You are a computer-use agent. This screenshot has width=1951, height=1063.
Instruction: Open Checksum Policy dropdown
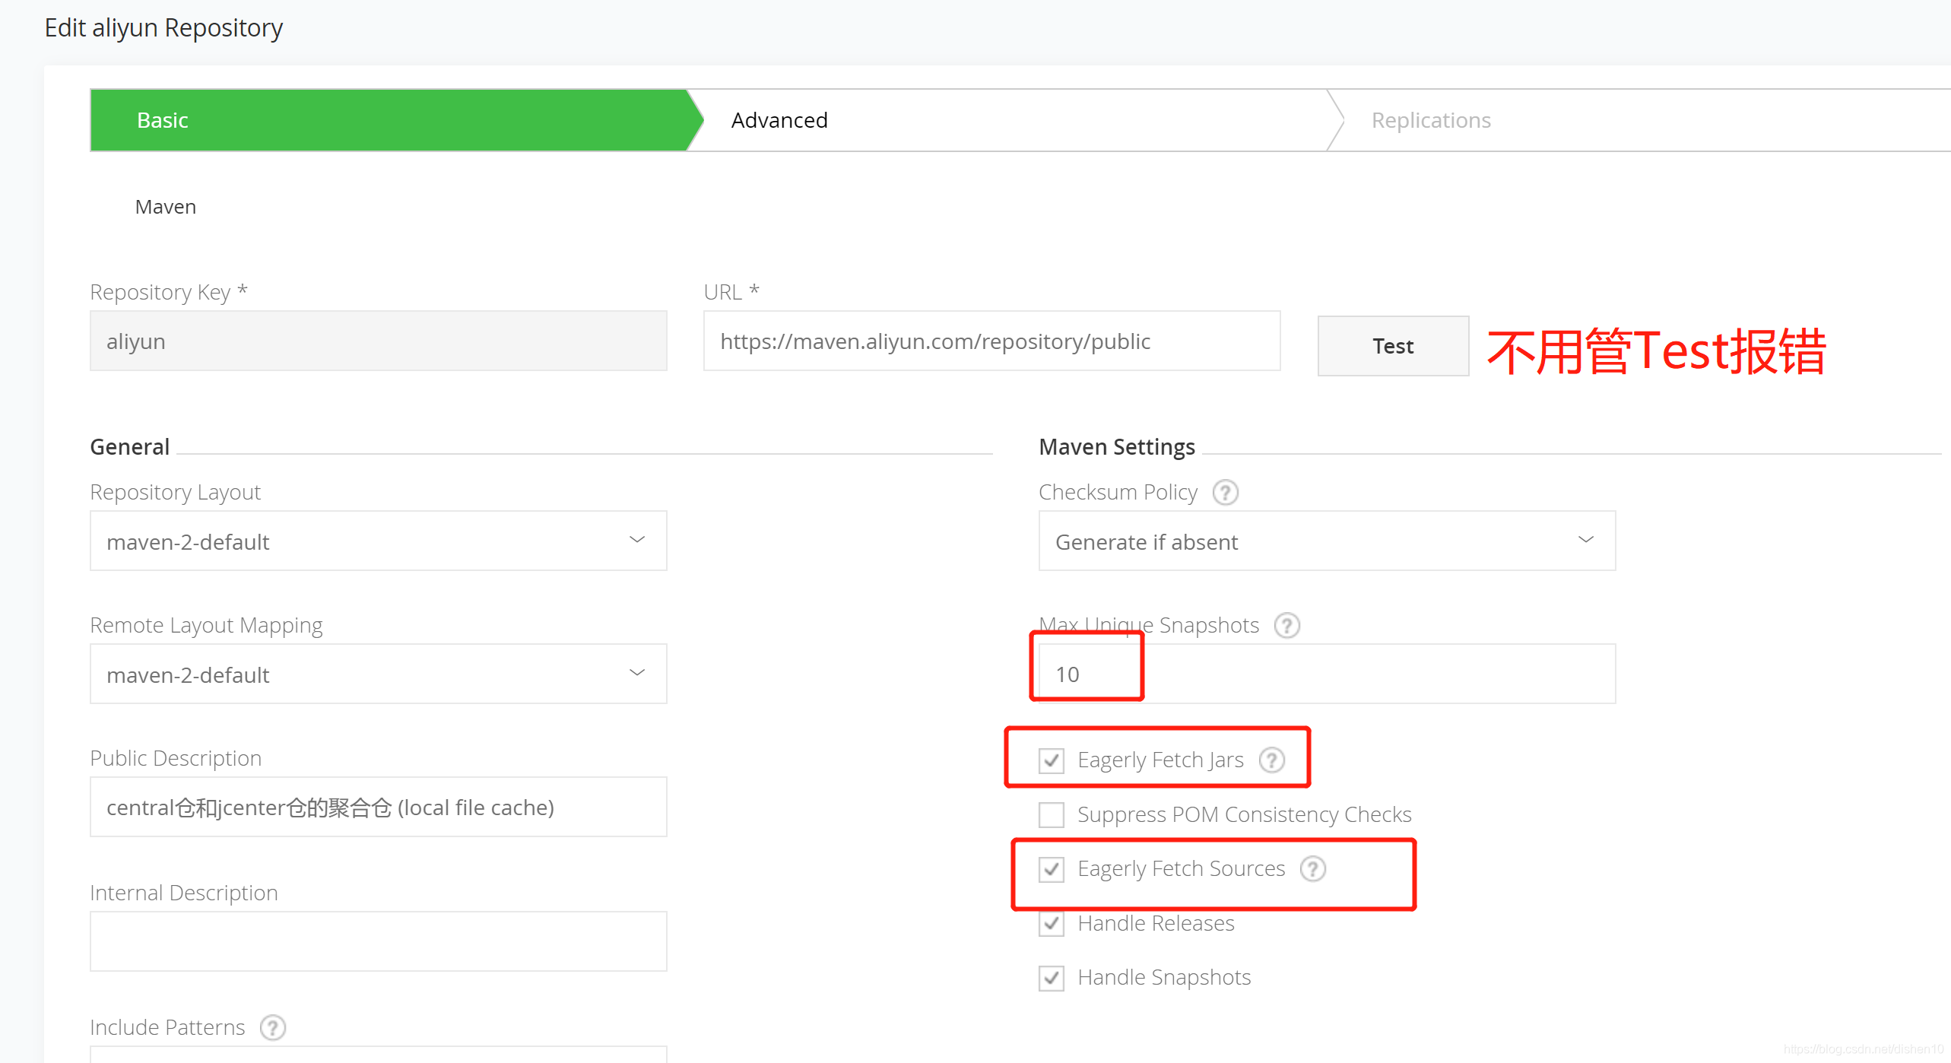tap(1326, 541)
